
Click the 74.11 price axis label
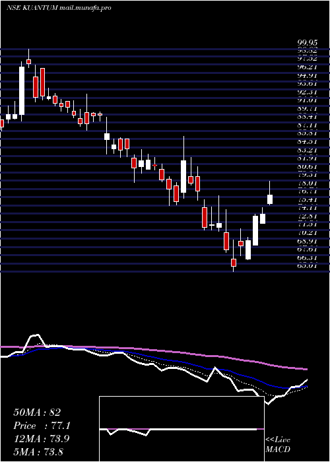pyautogui.click(x=308, y=208)
